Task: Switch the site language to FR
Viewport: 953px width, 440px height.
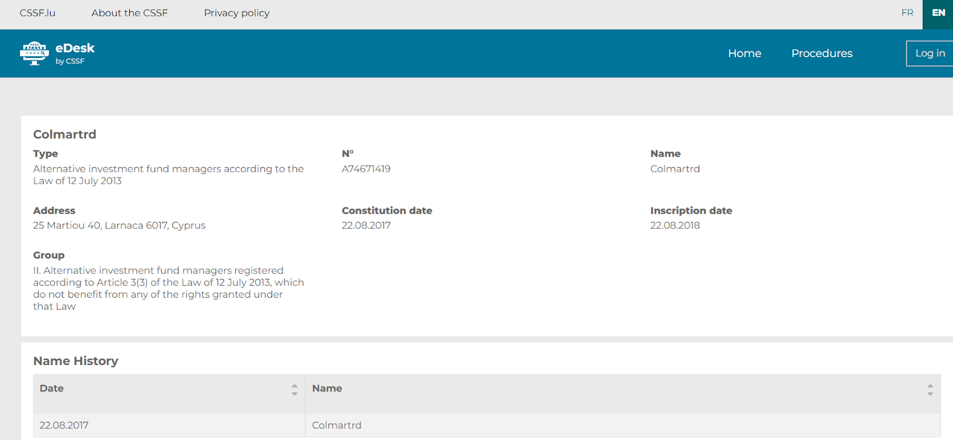Action: pos(907,13)
